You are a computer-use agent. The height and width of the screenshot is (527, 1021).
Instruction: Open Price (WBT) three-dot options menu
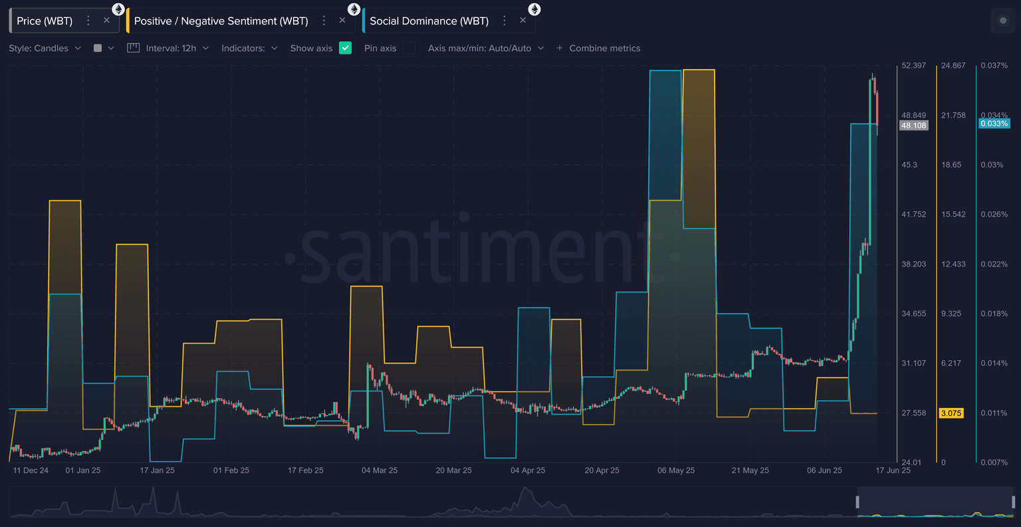[x=88, y=21]
